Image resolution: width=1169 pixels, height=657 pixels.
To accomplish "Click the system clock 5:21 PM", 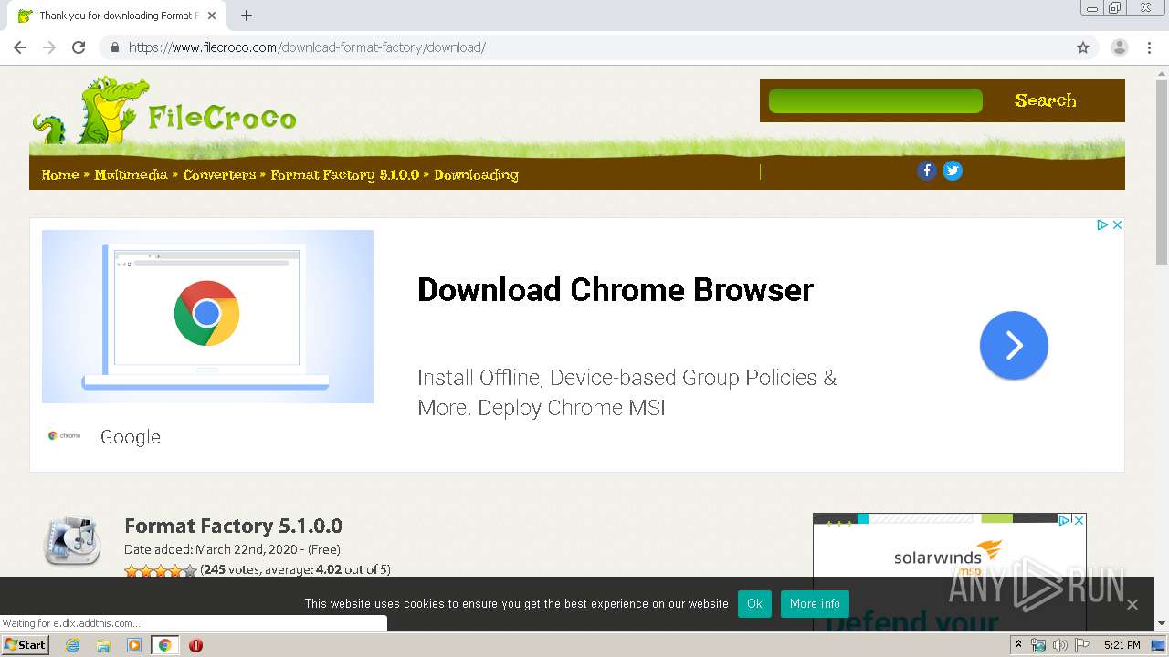I will (1122, 645).
